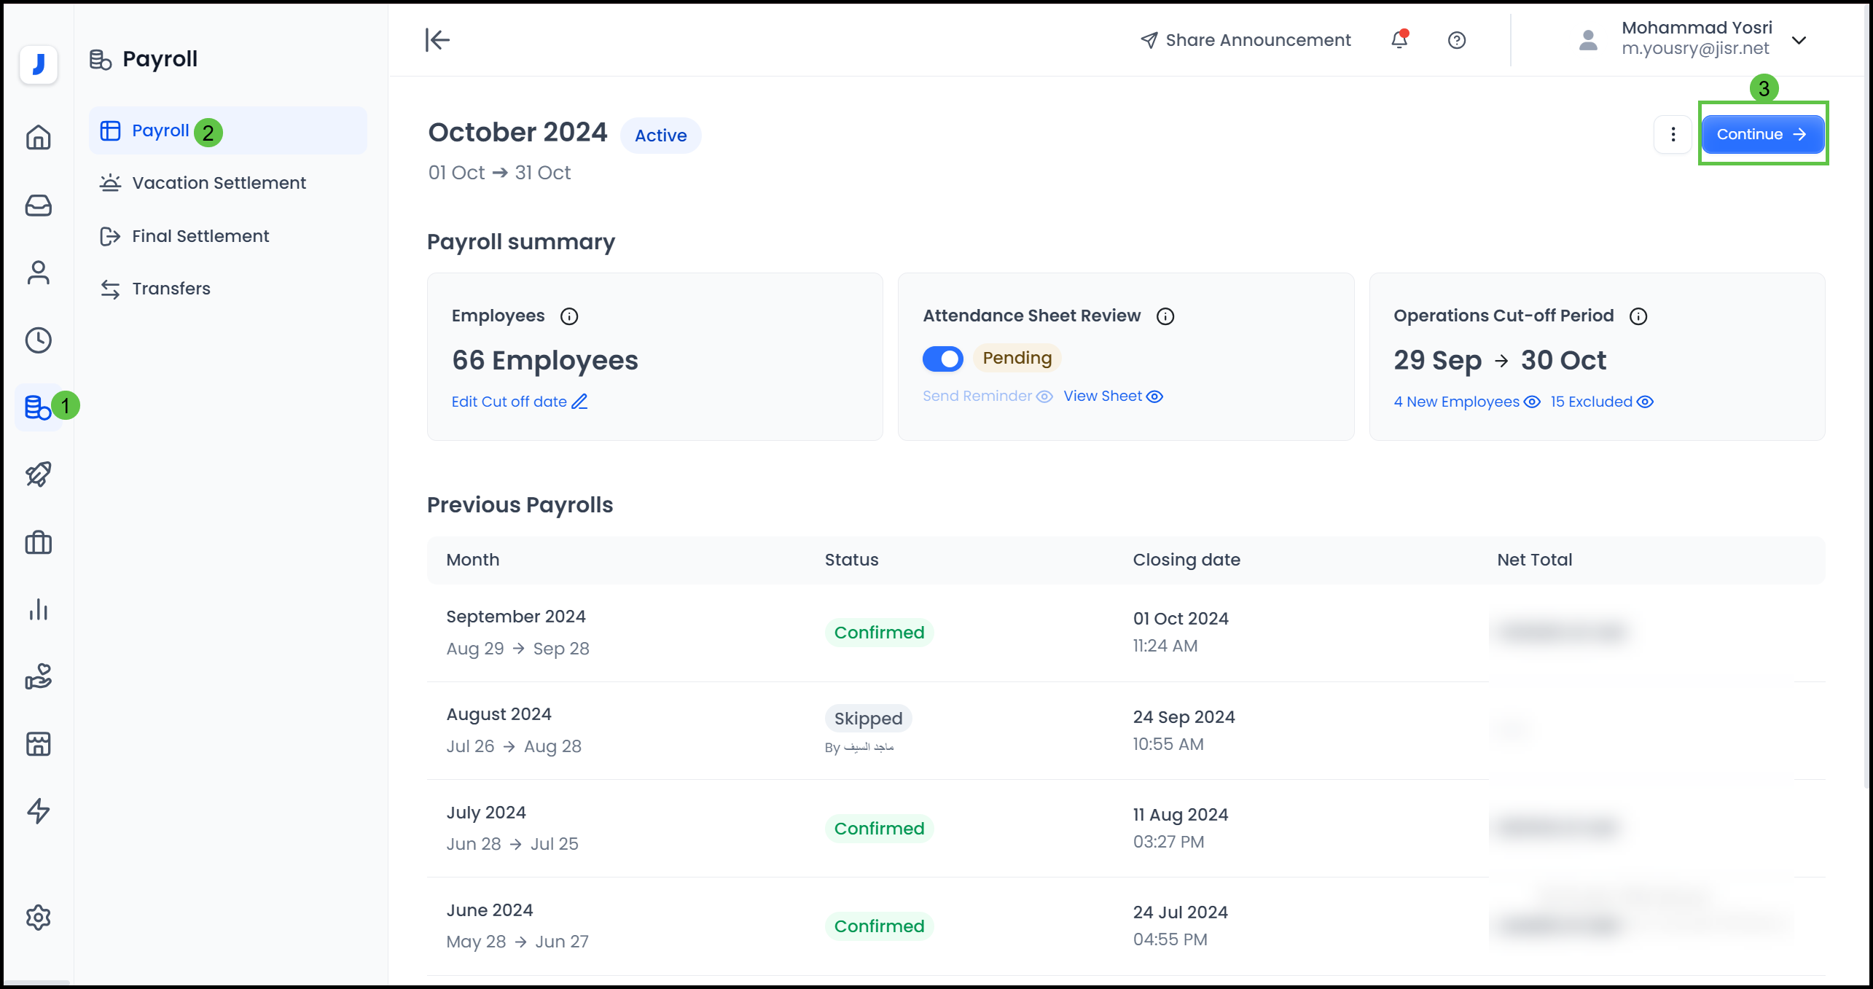Viewport: 1873px width, 989px height.
Task: Open the Reports bar chart icon
Action: (x=37, y=610)
